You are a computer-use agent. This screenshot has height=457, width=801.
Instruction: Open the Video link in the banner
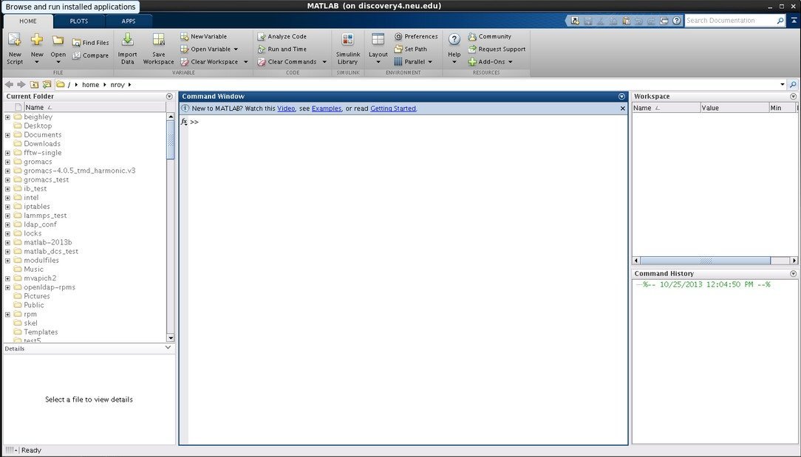pyautogui.click(x=286, y=109)
